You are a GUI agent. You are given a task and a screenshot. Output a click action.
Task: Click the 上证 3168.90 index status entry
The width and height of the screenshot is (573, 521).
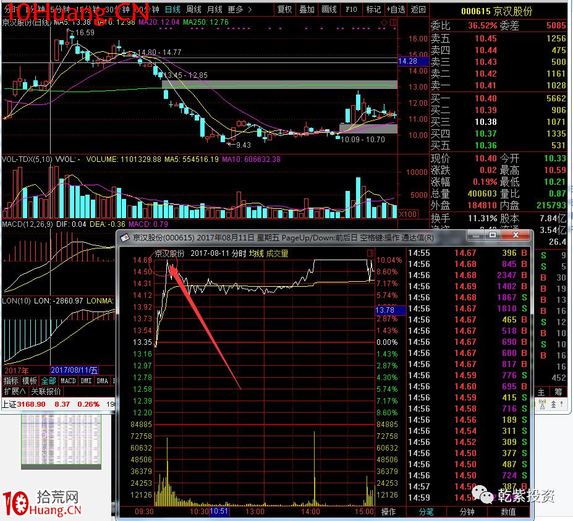click(x=51, y=404)
